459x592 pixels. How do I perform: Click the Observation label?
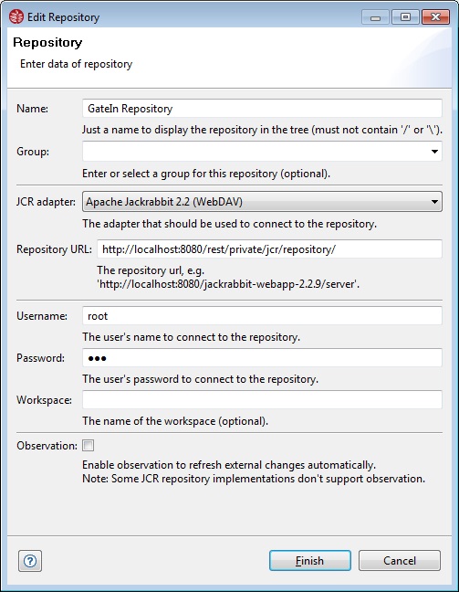tap(47, 446)
